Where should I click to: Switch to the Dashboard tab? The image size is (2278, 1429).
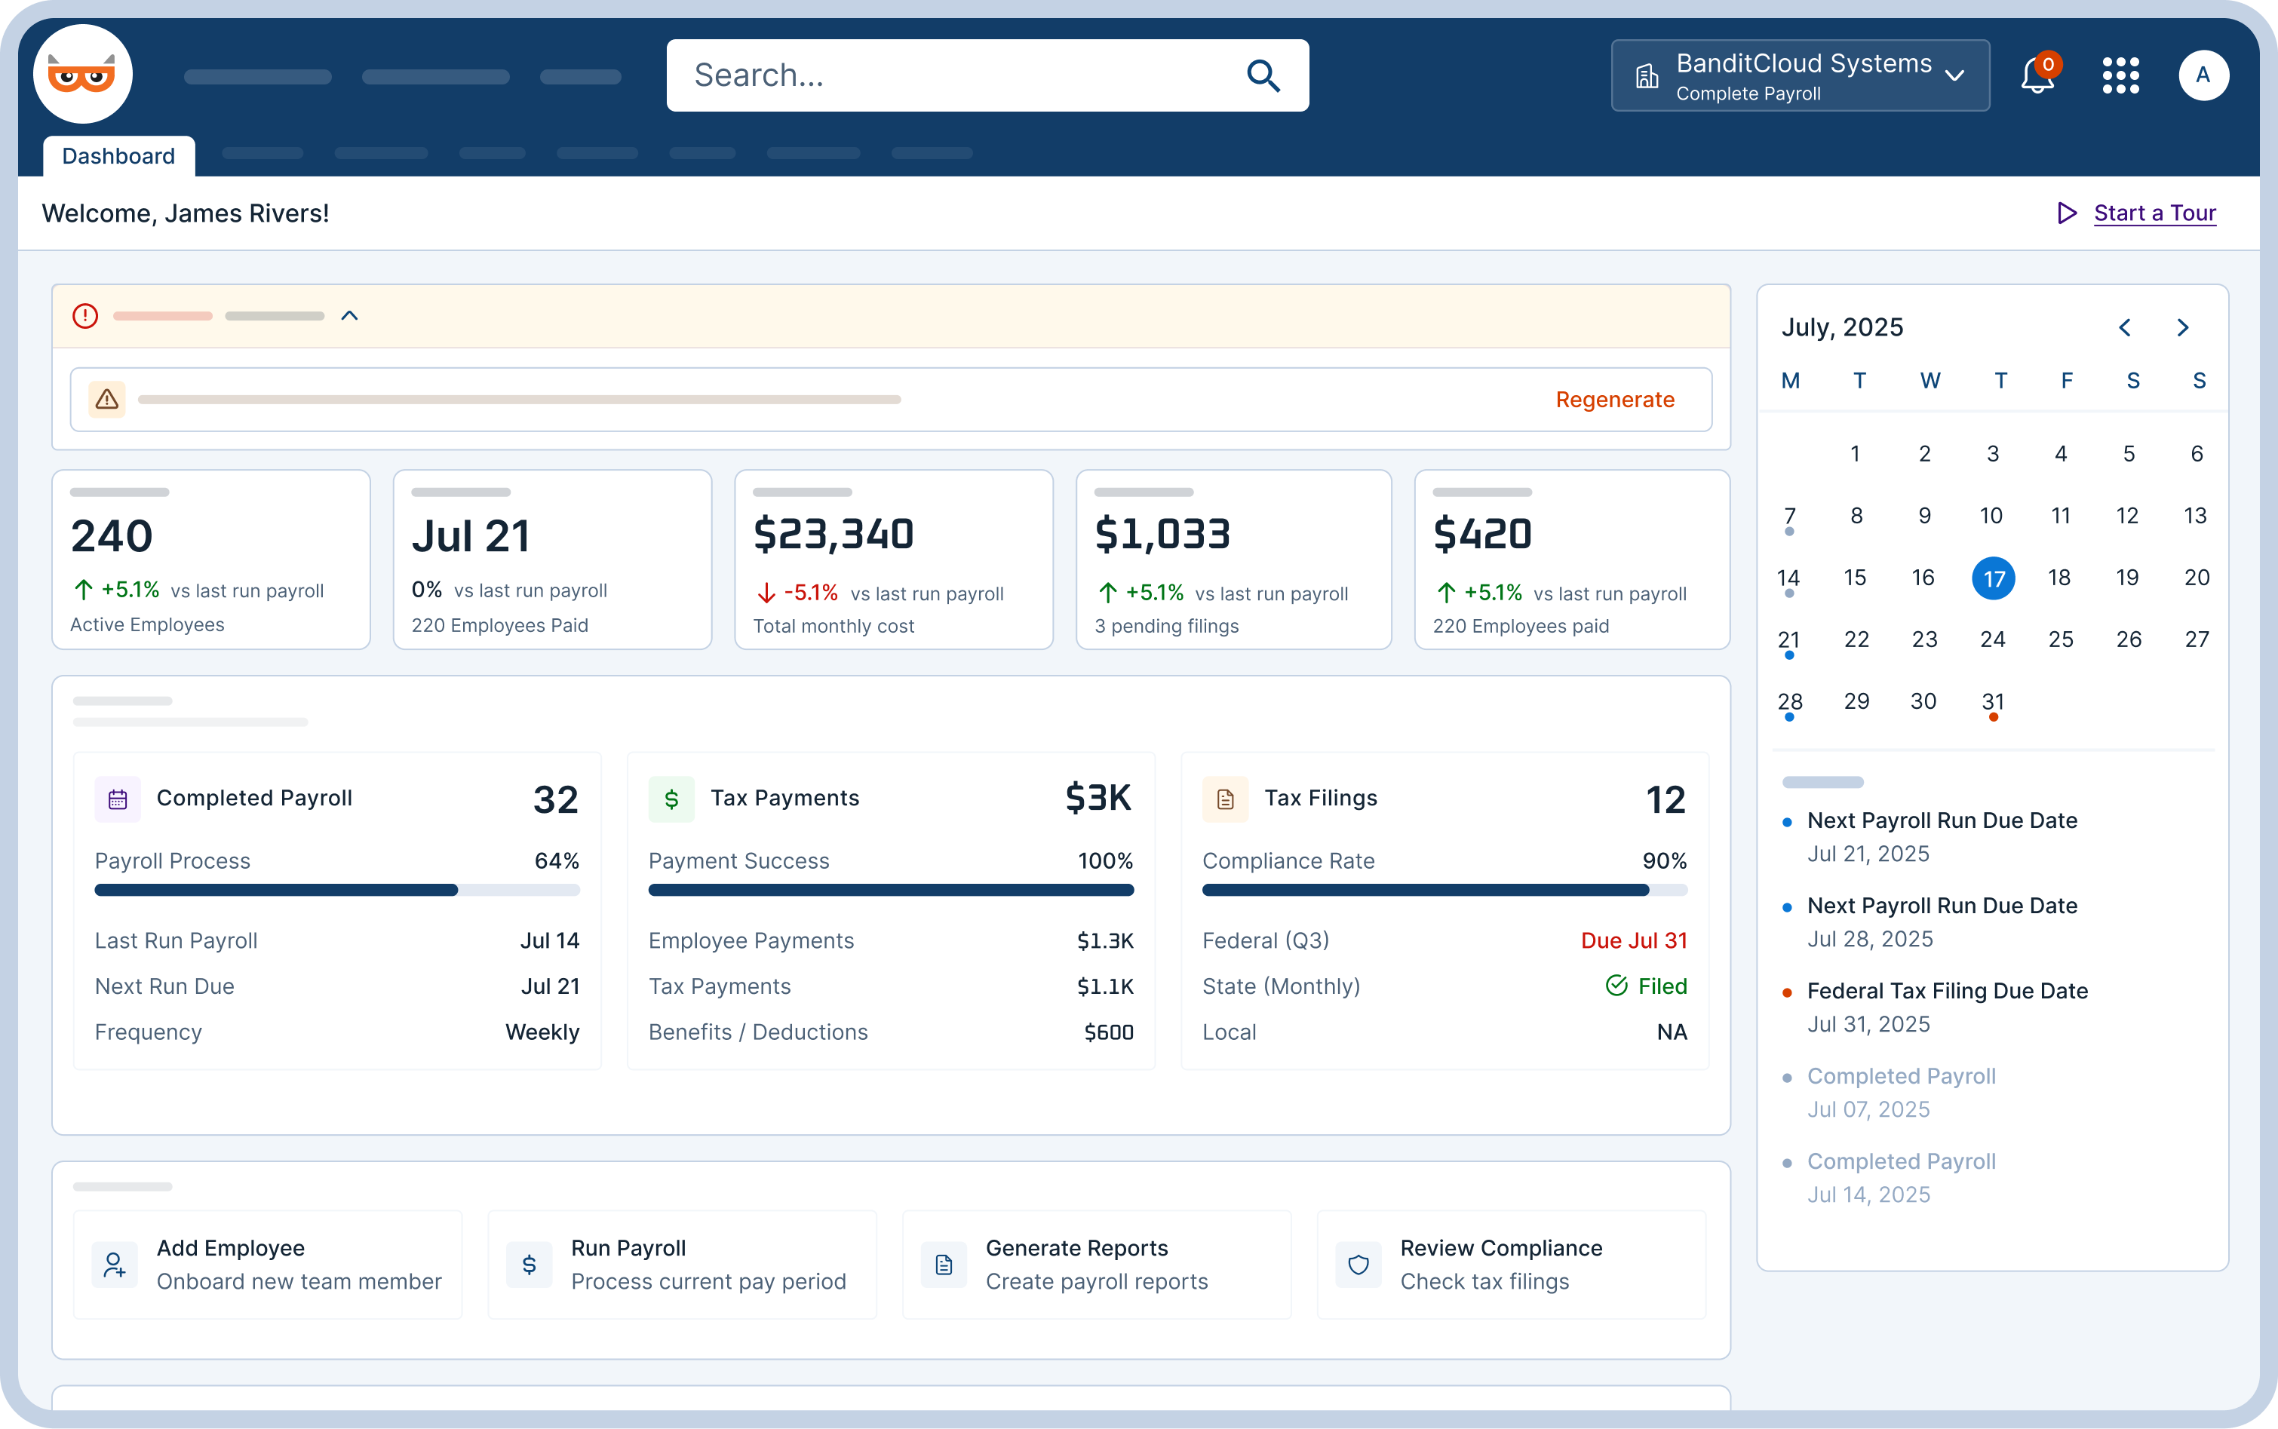118,155
